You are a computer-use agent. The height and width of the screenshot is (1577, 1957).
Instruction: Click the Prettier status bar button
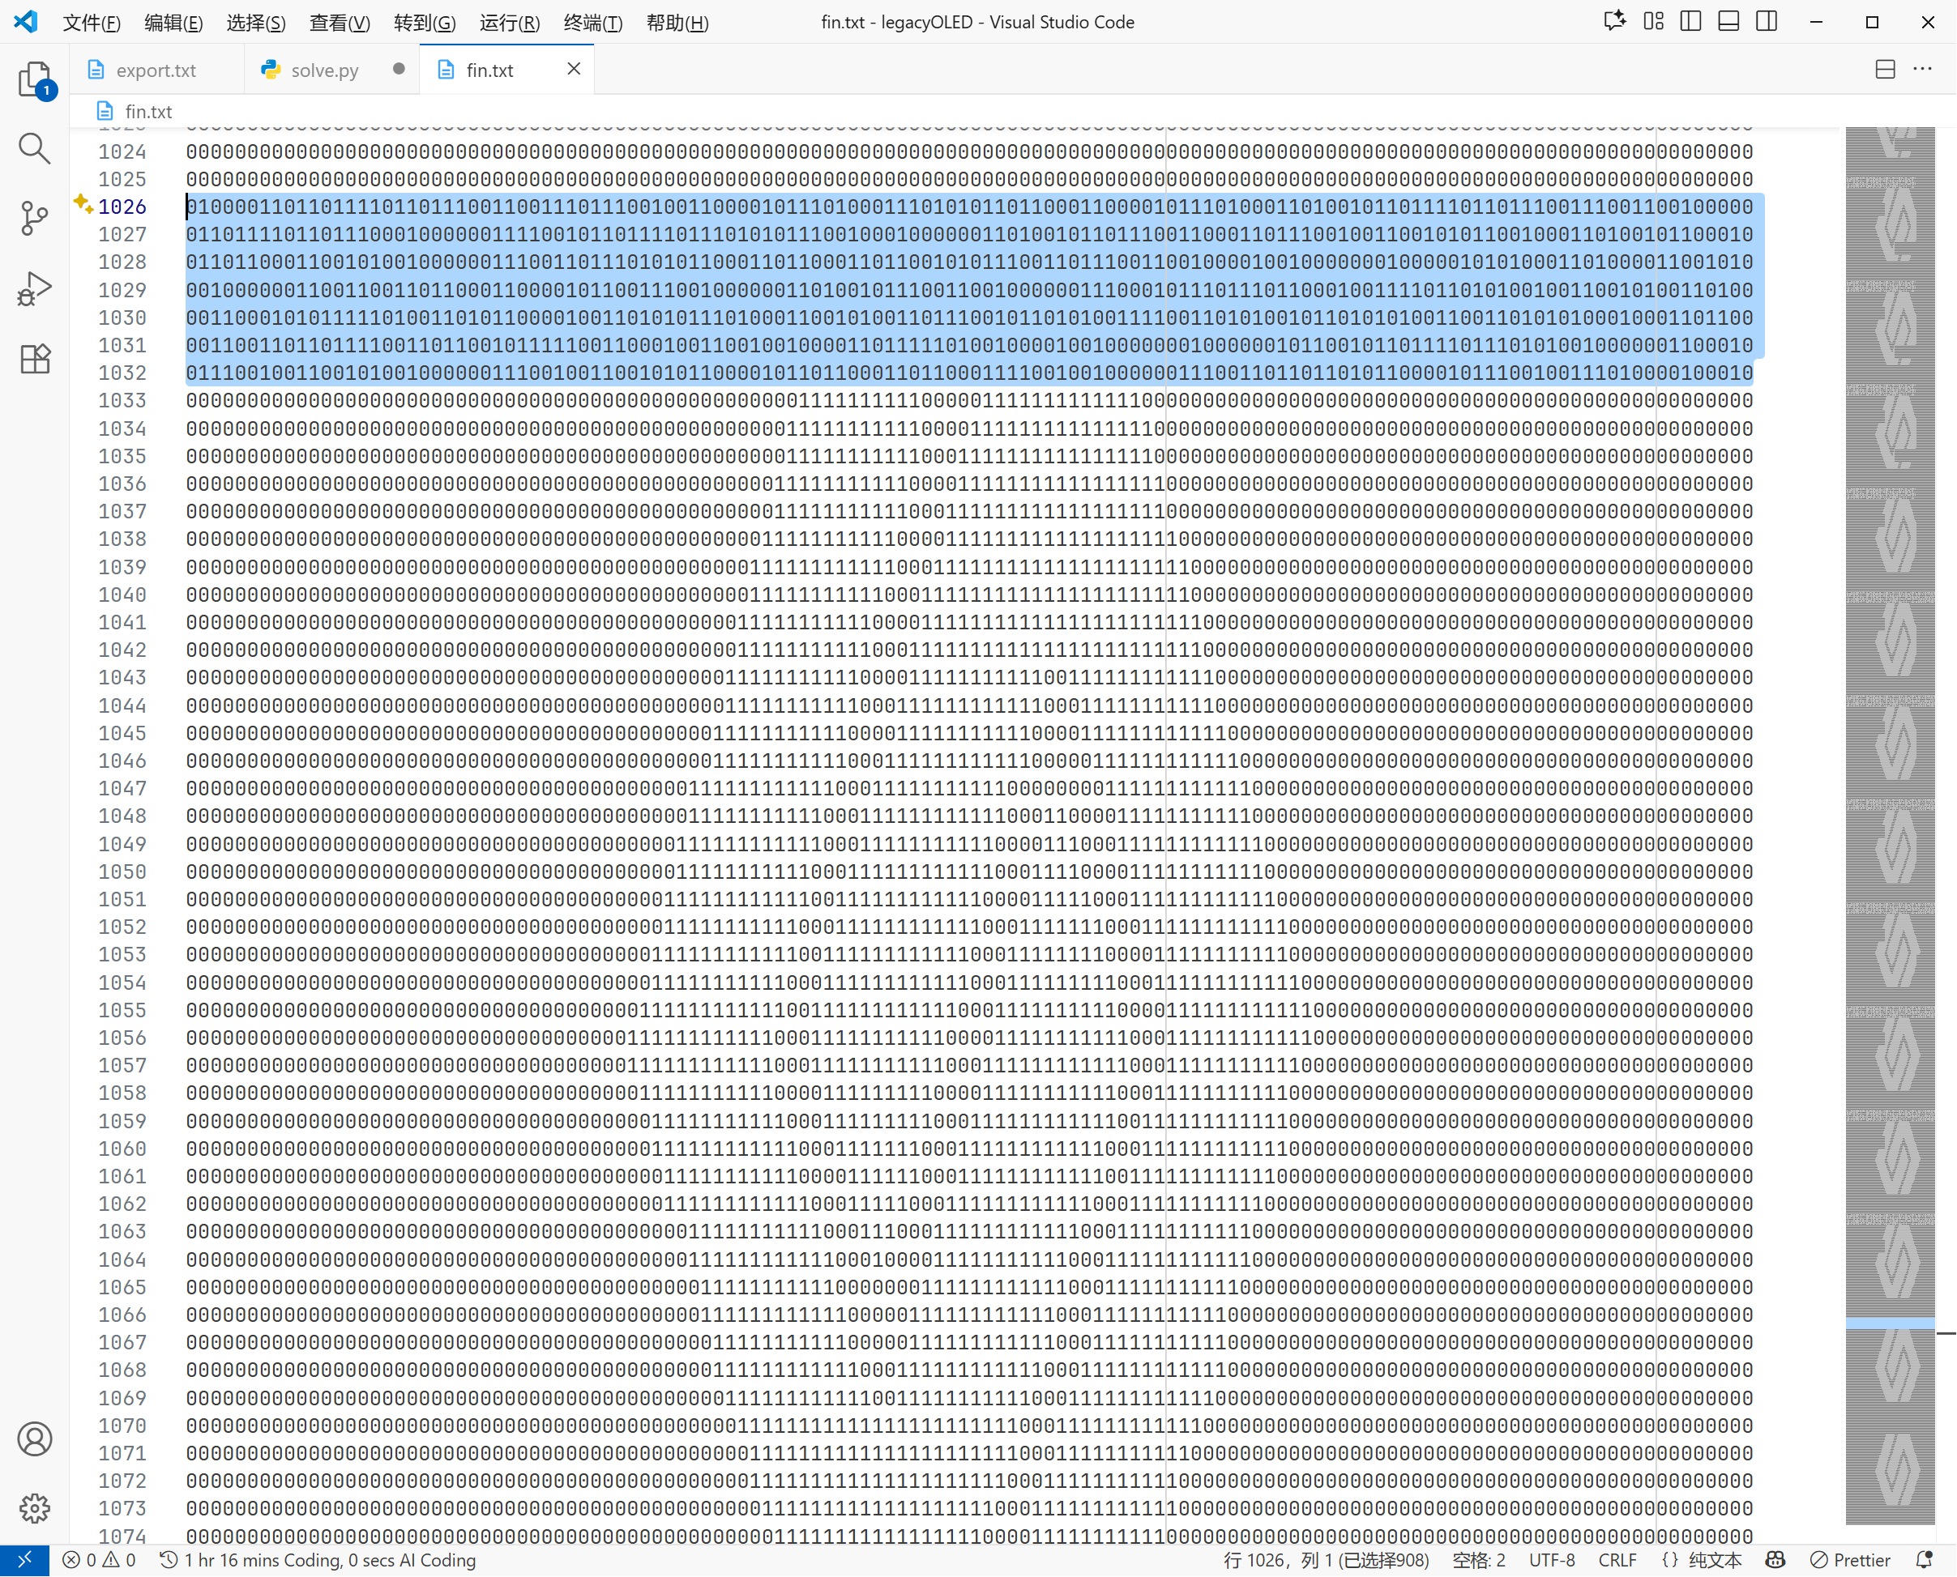pos(1851,1560)
